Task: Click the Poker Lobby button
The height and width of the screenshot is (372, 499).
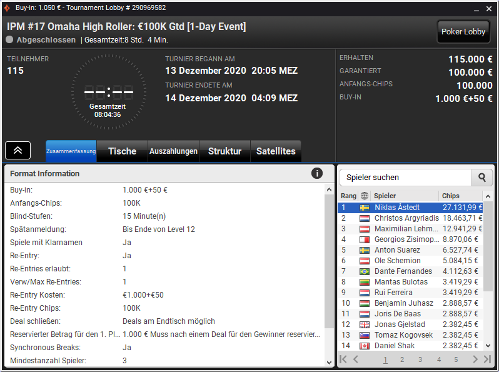Action: click(x=463, y=32)
